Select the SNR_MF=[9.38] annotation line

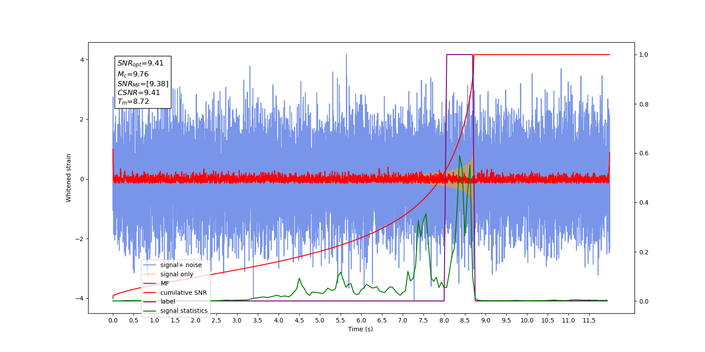point(143,84)
